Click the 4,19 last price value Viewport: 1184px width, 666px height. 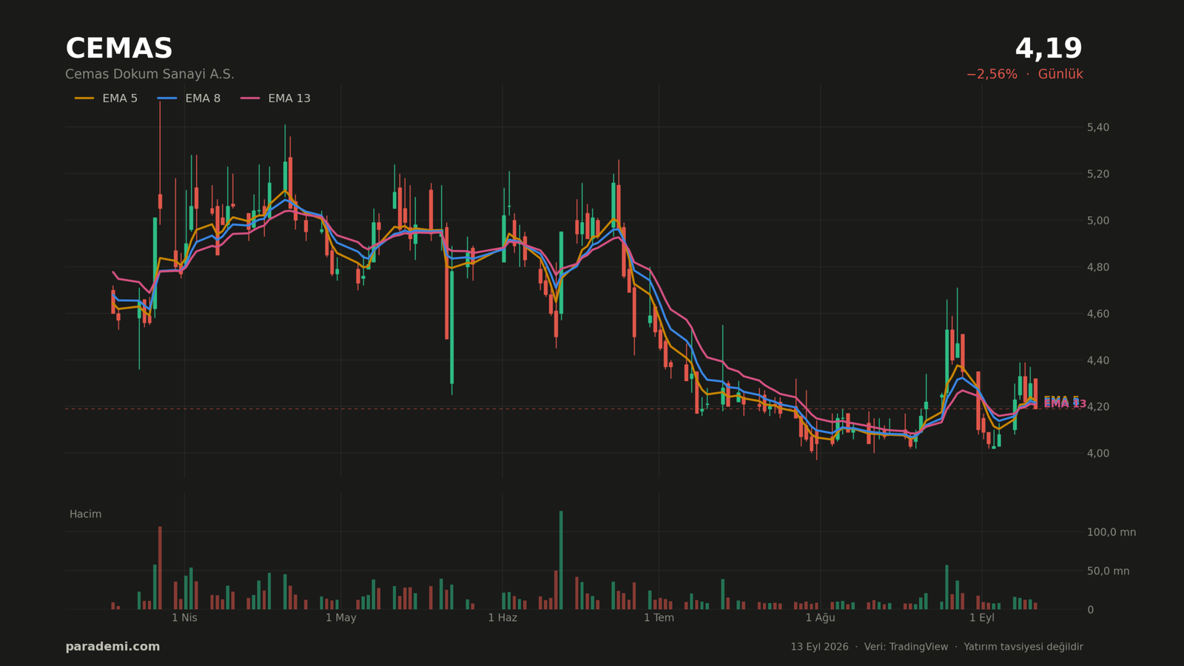point(1049,49)
